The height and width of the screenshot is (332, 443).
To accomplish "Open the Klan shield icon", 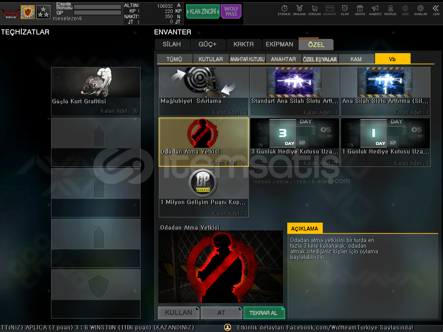I will [345, 10].
